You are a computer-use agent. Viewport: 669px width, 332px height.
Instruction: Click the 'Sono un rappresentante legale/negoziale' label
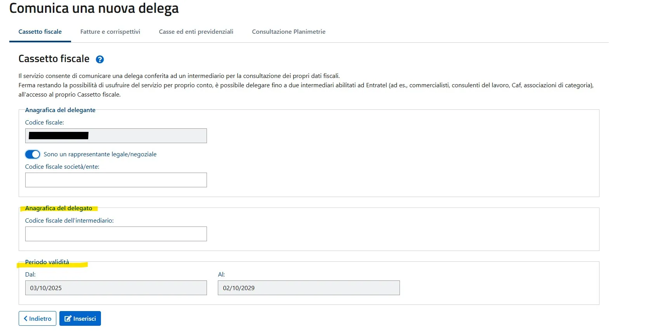click(x=100, y=154)
